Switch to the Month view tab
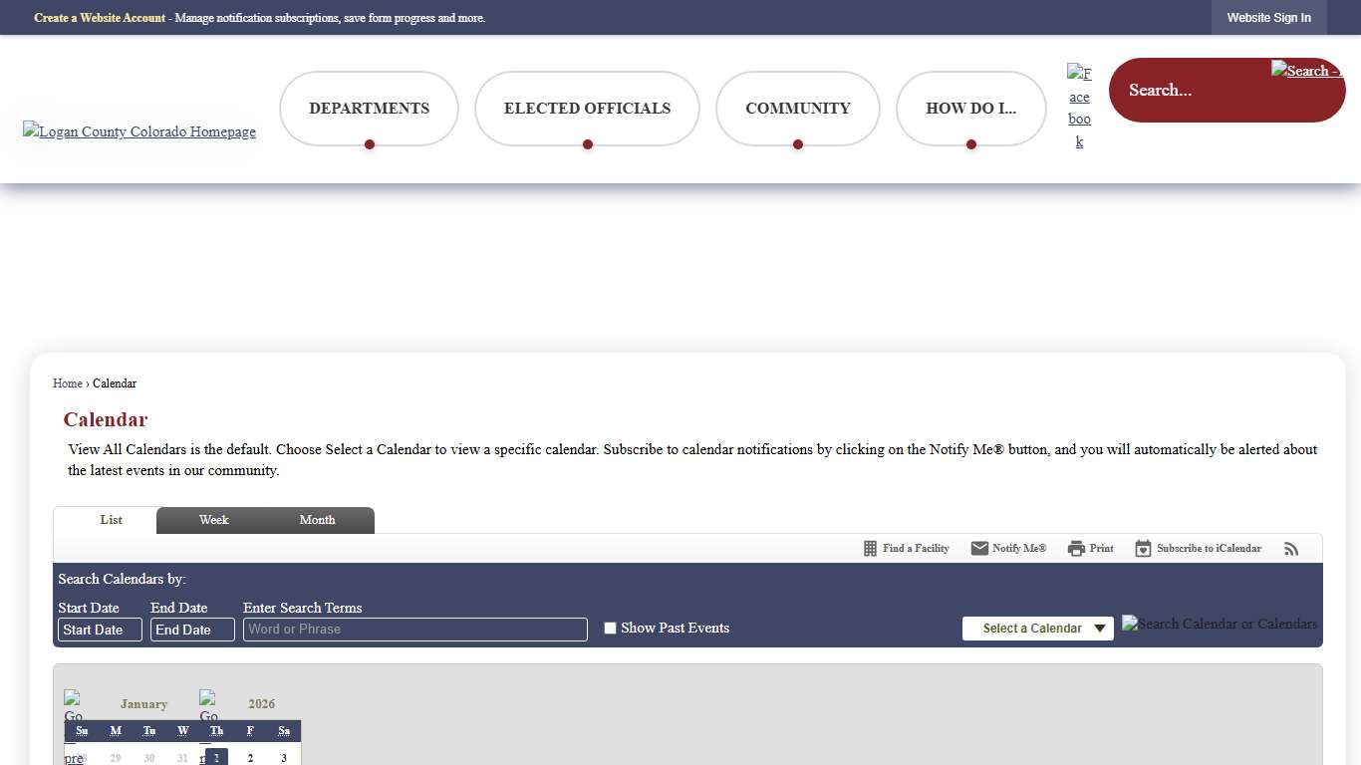Image resolution: width=1361 pixels, height=765 pixels. [x=317, y=520]
